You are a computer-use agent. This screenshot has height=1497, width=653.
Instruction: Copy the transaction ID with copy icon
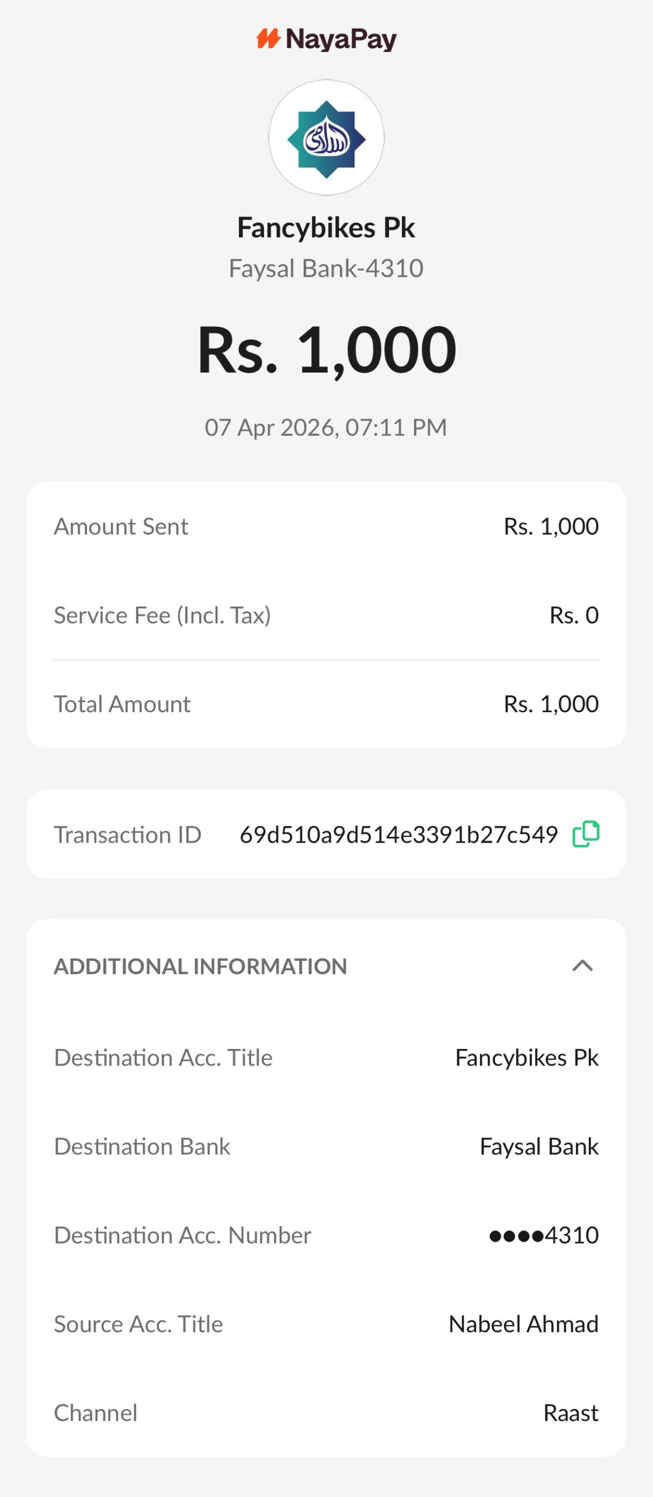pyautogui.click(x=586, y=834)
